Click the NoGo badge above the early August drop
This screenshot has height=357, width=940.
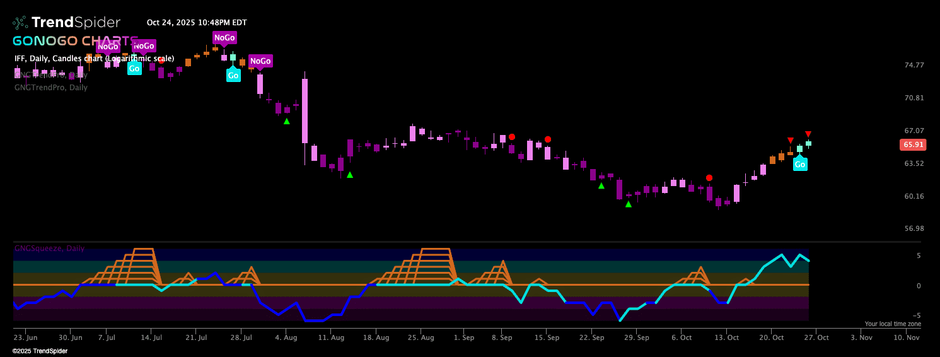[260, 62]
